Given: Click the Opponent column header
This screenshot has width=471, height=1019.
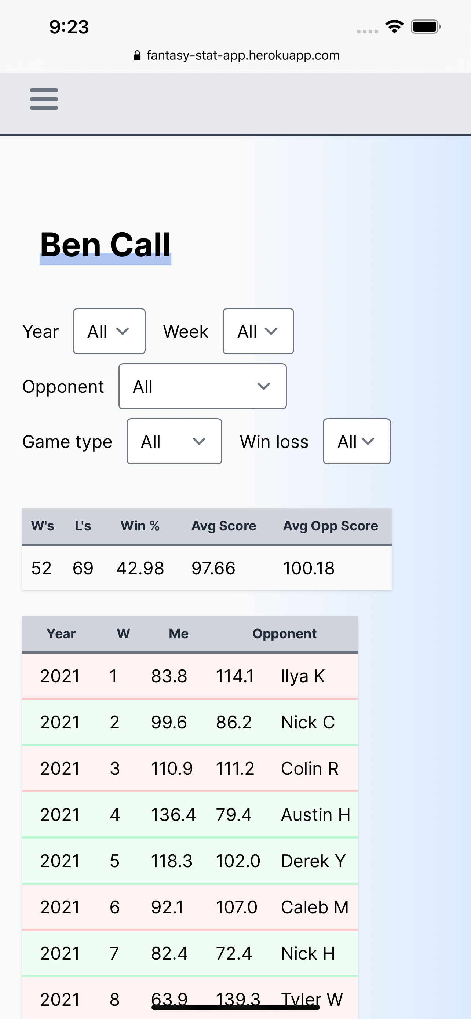Looking at the screenshot, I should tap(284, 634).
